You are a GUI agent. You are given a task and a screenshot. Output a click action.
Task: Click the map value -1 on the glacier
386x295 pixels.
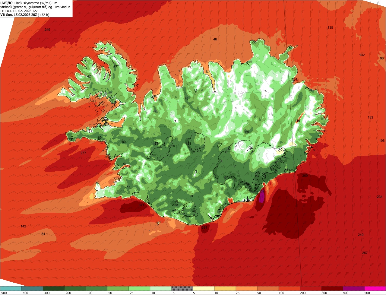pyautogui.click(x=236, y=146)
